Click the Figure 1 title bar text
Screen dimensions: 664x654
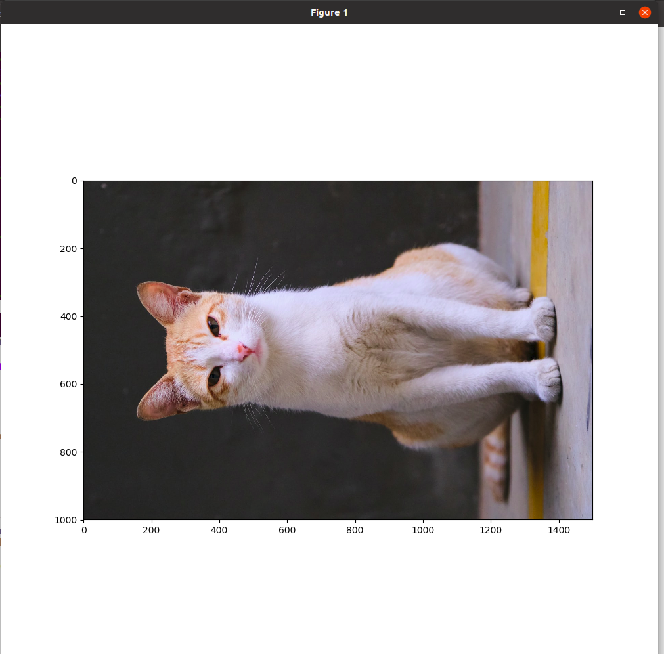tap(328, 12)
